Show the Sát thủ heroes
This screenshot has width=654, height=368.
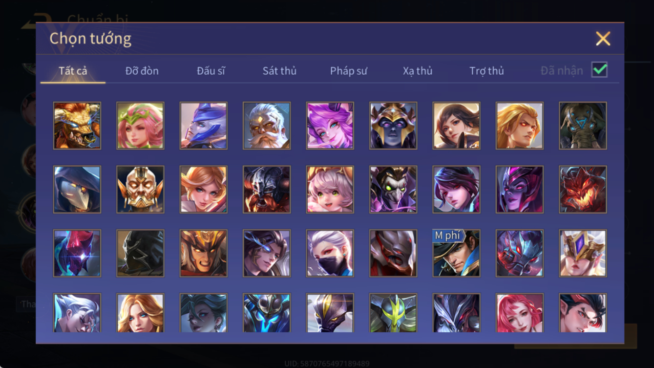[279, 71]
